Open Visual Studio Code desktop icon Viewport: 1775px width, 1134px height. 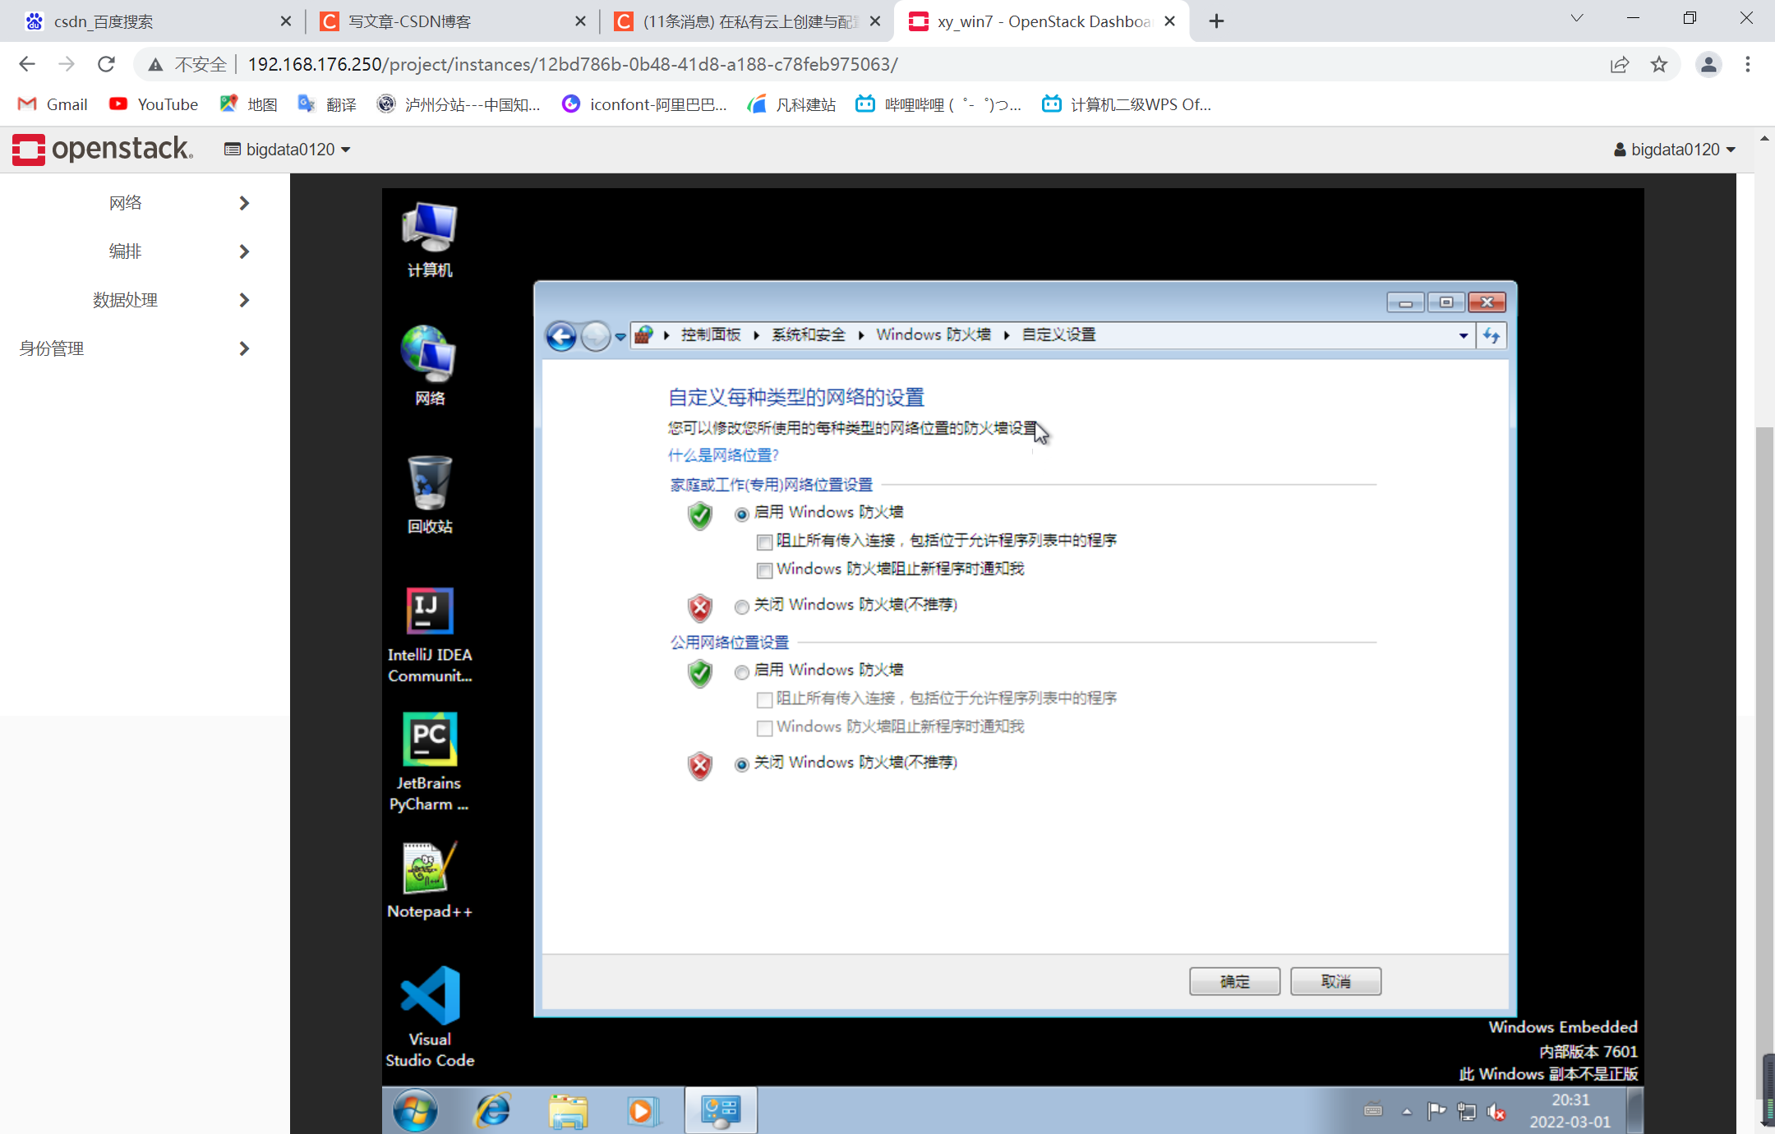(429, 997)
